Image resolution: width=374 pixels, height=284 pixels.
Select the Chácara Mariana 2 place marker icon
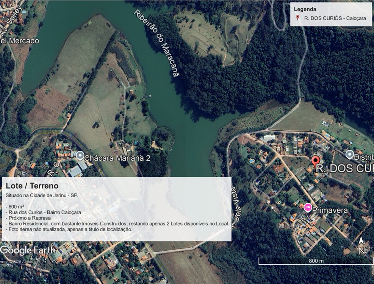pyautogui.click(x=80, y=155)
